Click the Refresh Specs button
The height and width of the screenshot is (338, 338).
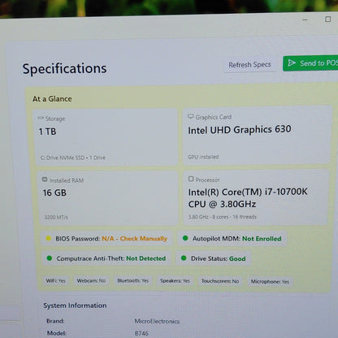249,65
